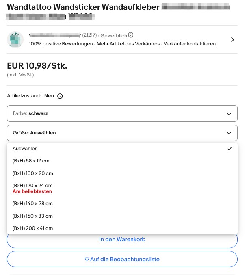Open the 100% positive Bewertungen link
The width and height of the screenshot is (247, 275).
(x=61, y=44)
